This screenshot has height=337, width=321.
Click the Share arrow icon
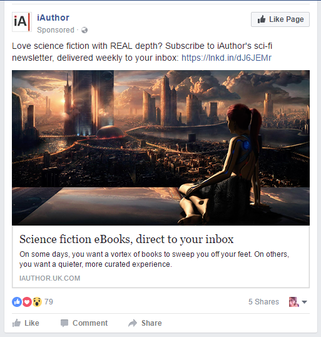point(133,323)
